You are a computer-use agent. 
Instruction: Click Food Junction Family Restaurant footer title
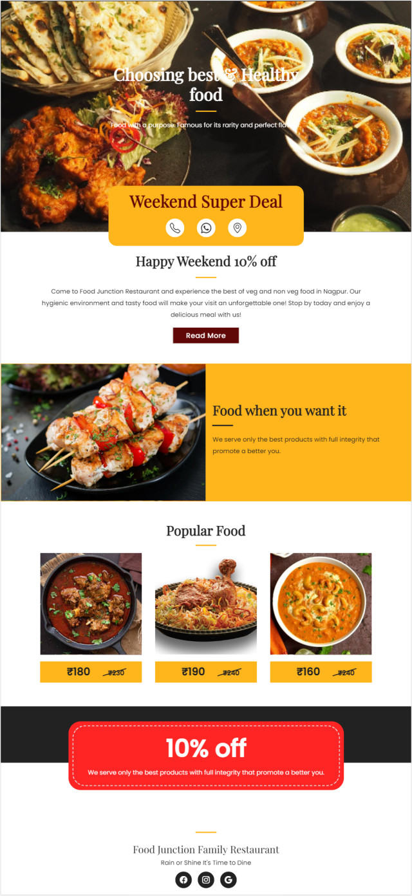206,850
